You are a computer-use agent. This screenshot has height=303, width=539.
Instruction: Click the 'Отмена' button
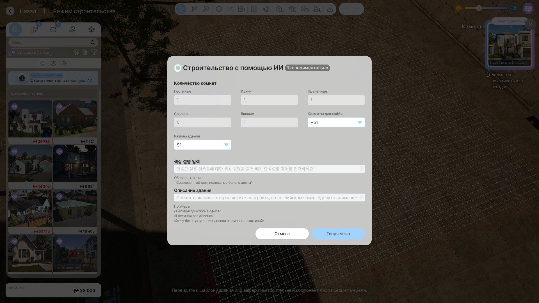point(282,234)
